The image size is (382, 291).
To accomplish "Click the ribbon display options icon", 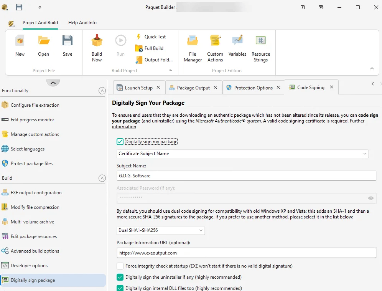I will pyautogui.click(x=321, y=7).
